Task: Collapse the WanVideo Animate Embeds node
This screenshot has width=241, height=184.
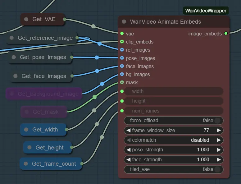Action: point(124,22)
